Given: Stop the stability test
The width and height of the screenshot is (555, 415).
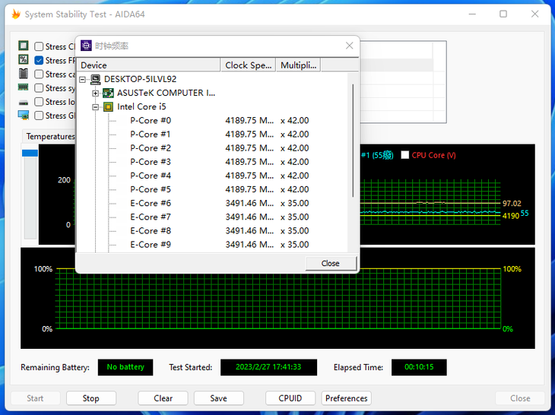Looking at the screenshot, I should [x=91, y=398].
